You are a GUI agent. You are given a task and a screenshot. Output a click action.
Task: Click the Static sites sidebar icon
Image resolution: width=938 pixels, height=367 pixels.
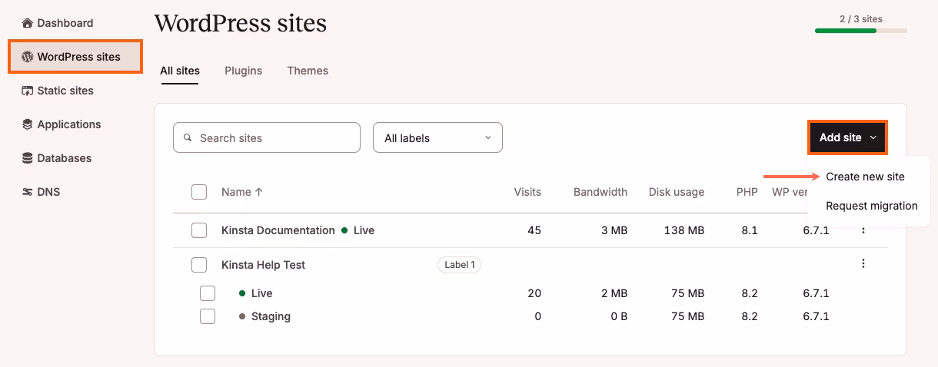(28, 91)
